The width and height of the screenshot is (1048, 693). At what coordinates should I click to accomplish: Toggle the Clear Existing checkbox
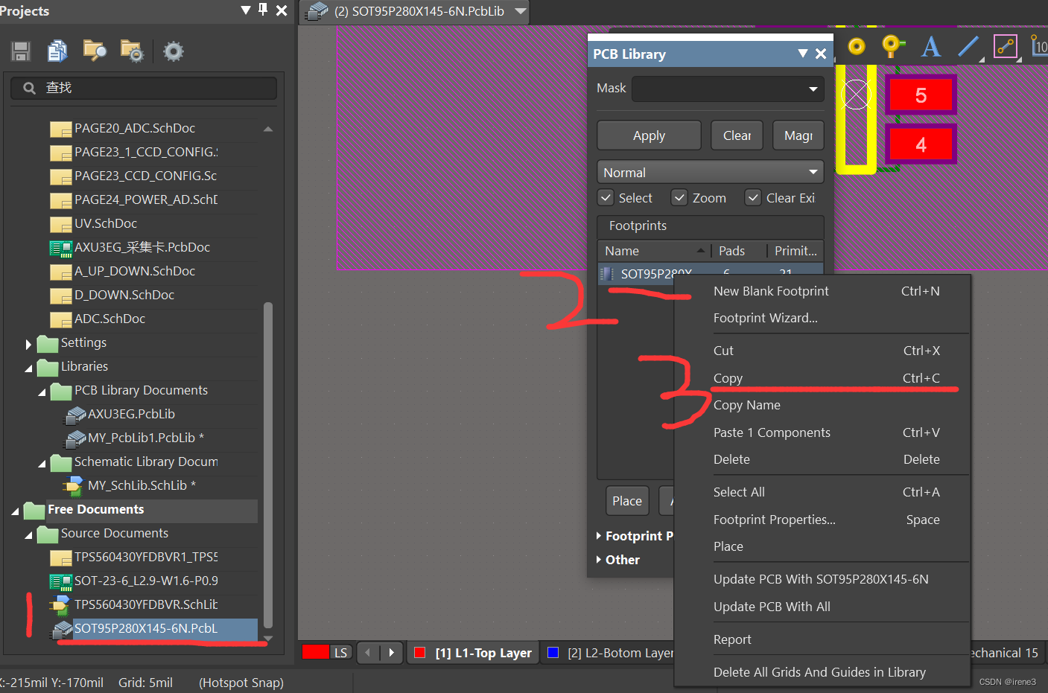pyautogui.click(x=753, y=198)
